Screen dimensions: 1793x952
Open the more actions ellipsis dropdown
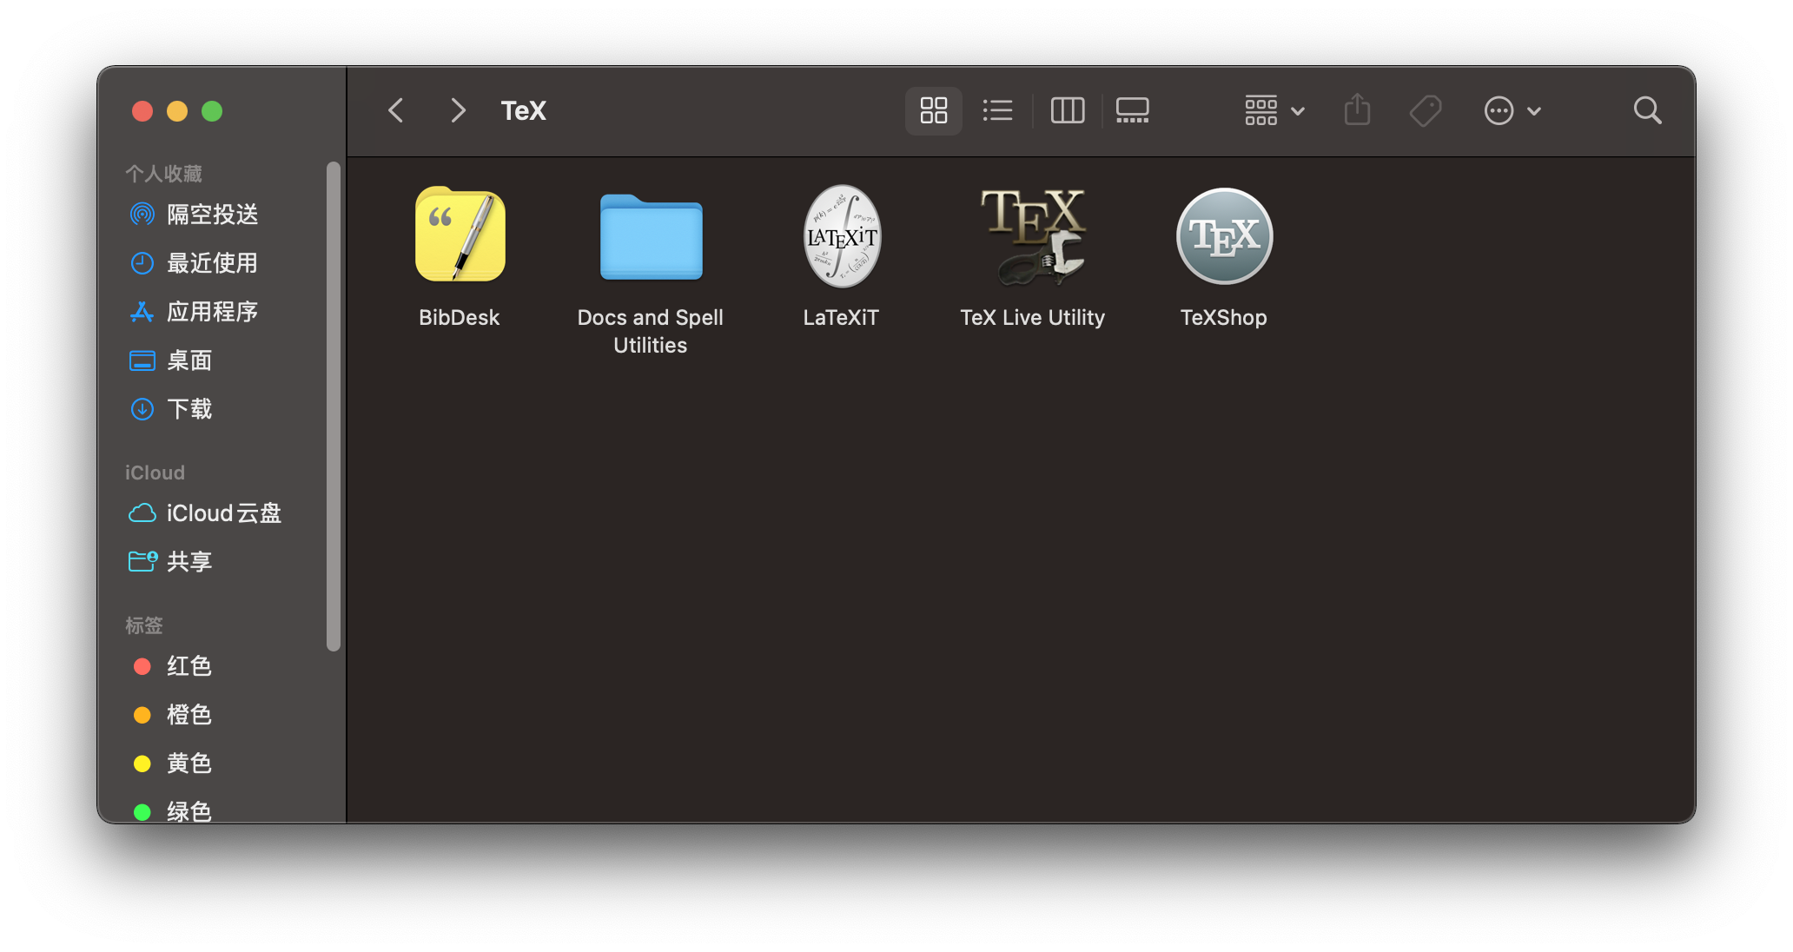tap(1512, 110)
